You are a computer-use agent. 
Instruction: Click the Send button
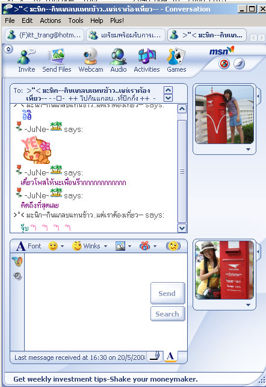pyautogui.click(x=167, y=293)
